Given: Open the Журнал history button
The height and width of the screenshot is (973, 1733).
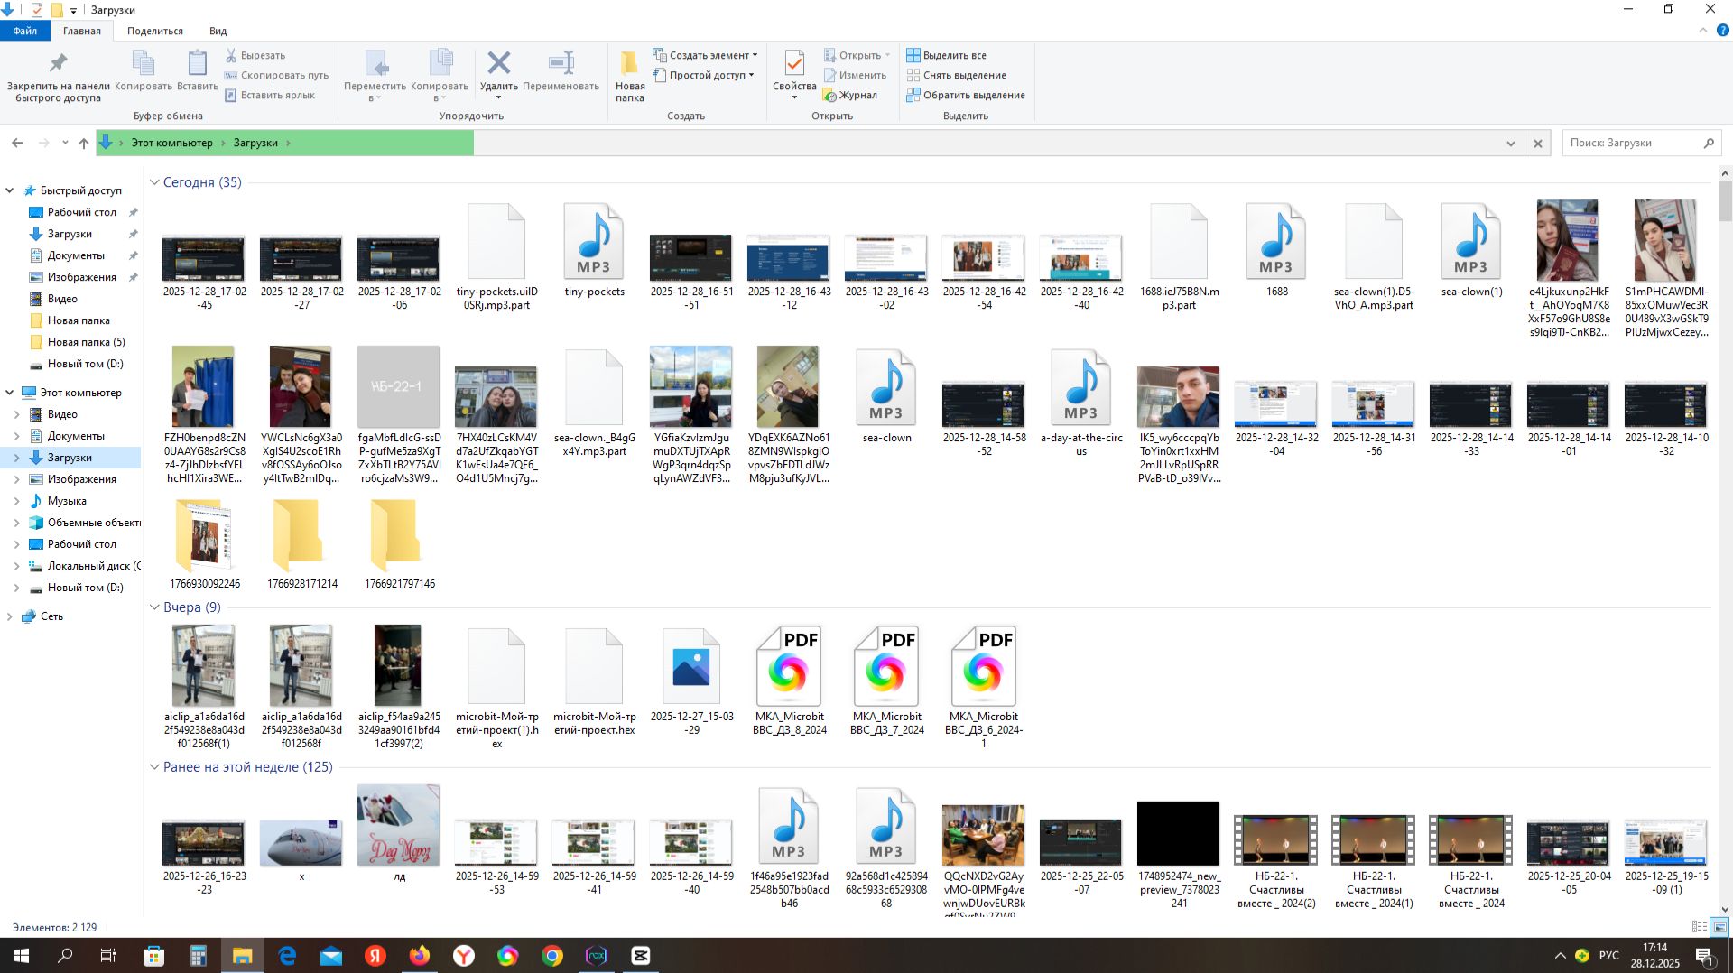Looking at the screenshot, I should 850,95.
